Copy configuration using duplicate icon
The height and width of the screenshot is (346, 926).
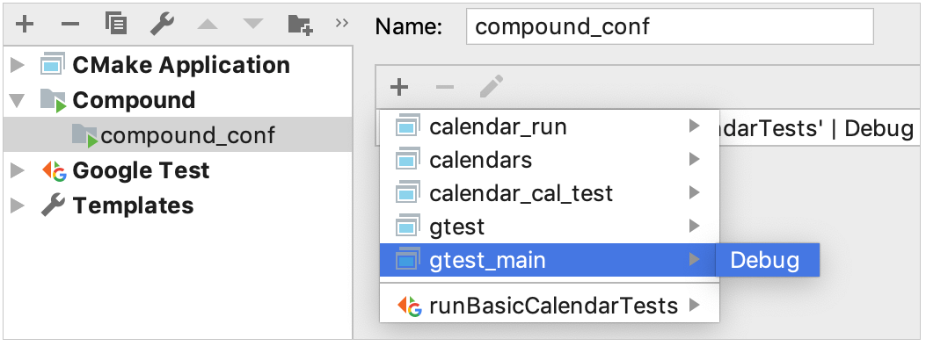116,24
